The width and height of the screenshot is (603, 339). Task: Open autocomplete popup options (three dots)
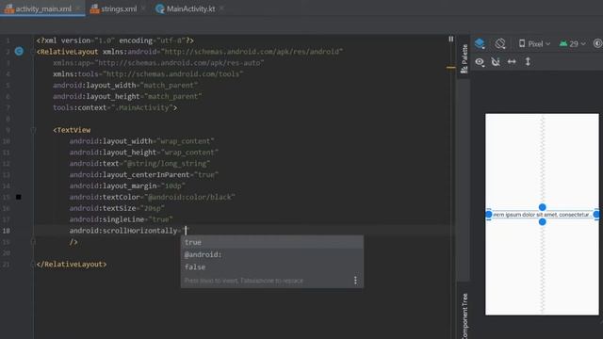point(355,281)
